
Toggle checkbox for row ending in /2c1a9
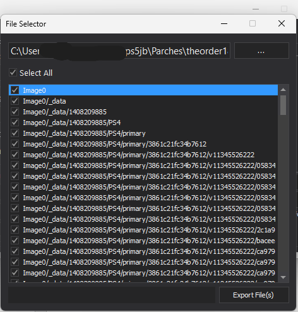click(x=15, y=230)
